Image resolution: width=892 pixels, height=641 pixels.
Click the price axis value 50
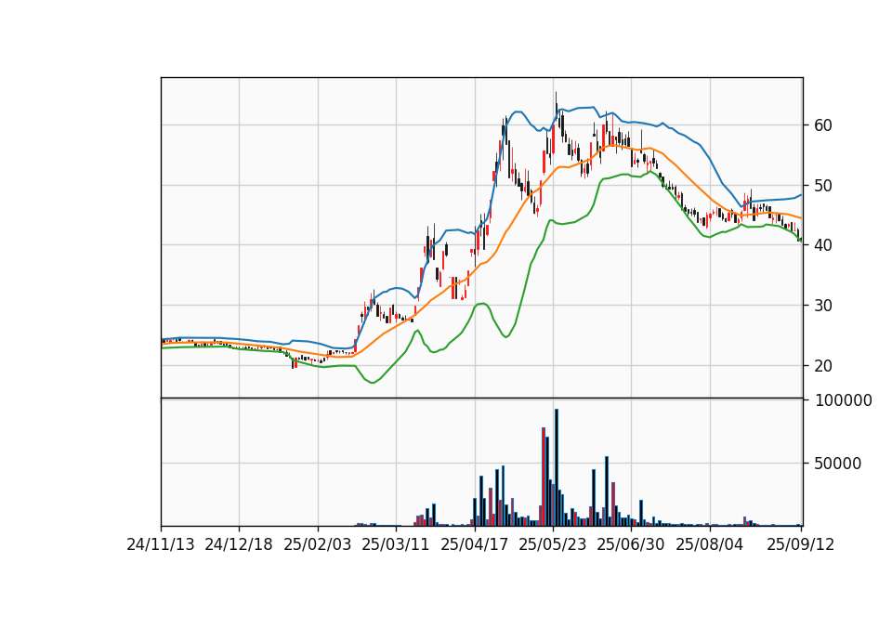click(x=823, y=186)
